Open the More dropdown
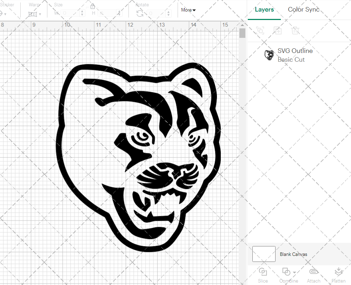The image size is (351, 285). [188, 10]
